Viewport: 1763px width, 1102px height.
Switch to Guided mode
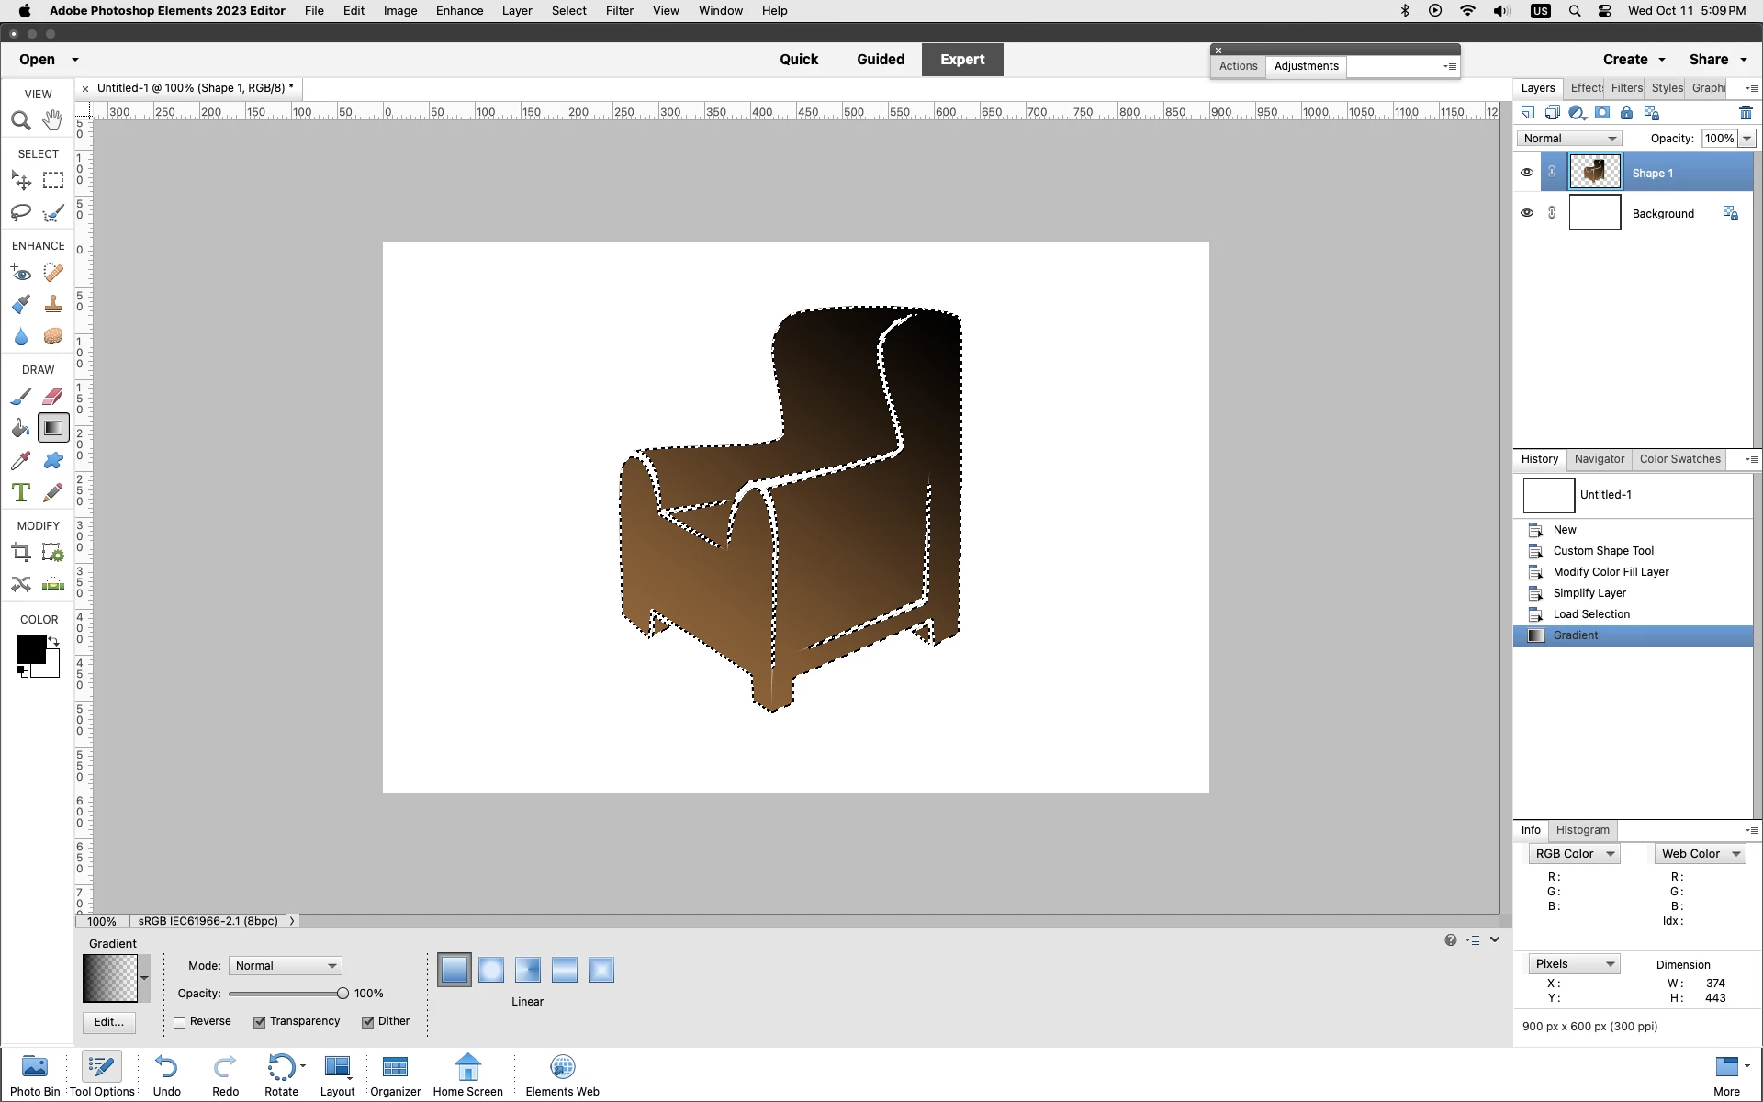coord(880,60)
